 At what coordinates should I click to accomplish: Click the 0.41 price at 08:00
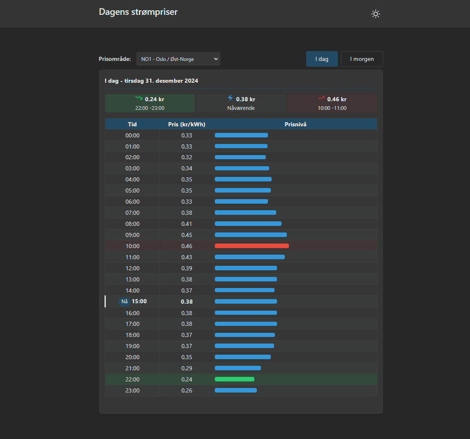[187, 224]
